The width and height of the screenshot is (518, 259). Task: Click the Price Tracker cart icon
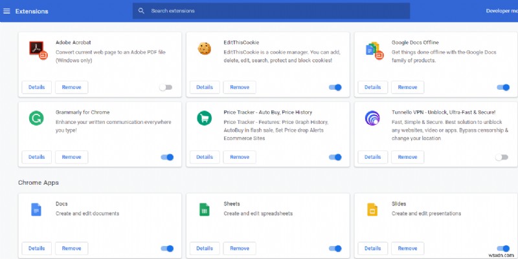[204, 118]
